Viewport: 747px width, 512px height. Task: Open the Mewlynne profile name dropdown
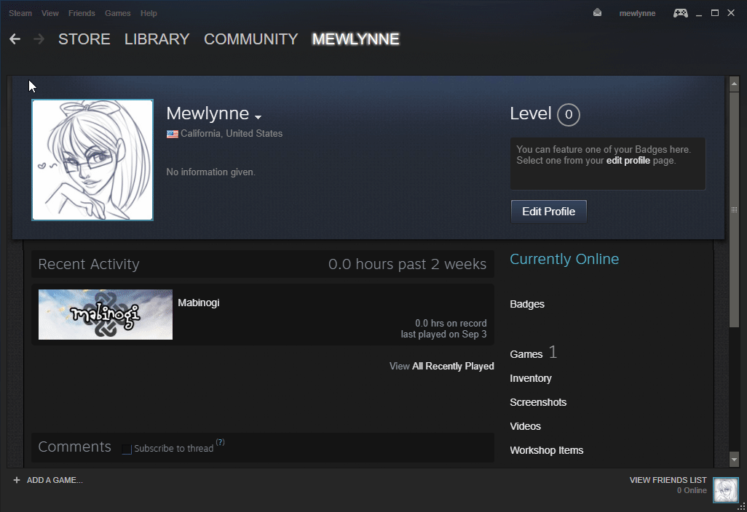coord(257,116)
